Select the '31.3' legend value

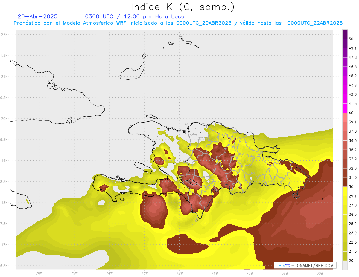[x=353, y=177]
